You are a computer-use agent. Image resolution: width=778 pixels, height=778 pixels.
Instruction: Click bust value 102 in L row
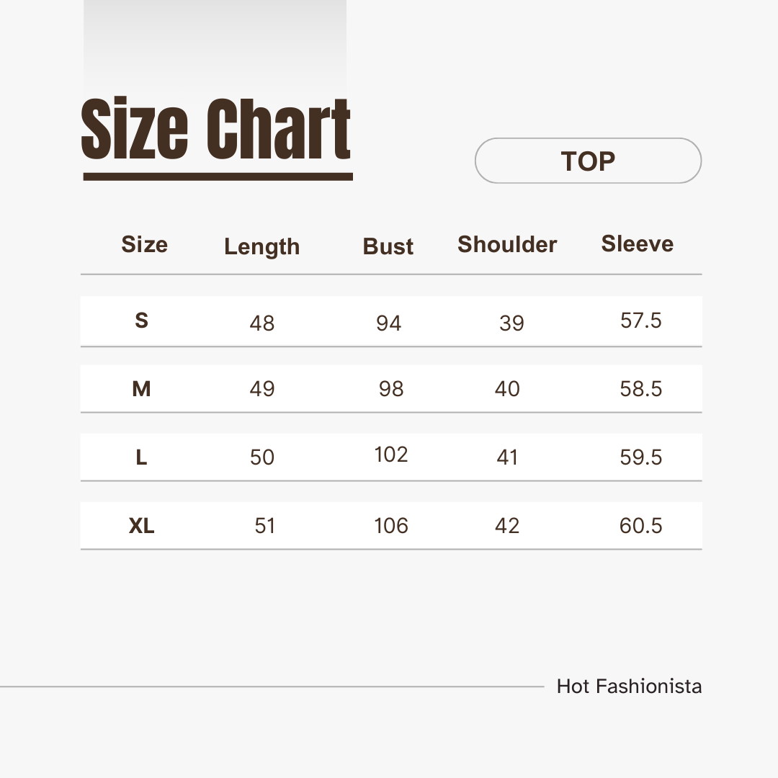coord(391,455)
